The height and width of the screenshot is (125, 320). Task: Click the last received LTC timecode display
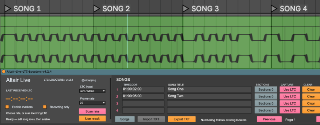[19, 99]
